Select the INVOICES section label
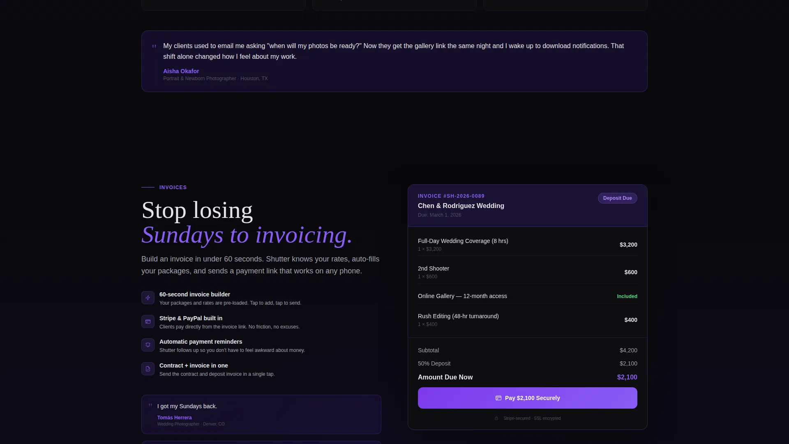The image size is (789, 444). (x=173, y=187)
